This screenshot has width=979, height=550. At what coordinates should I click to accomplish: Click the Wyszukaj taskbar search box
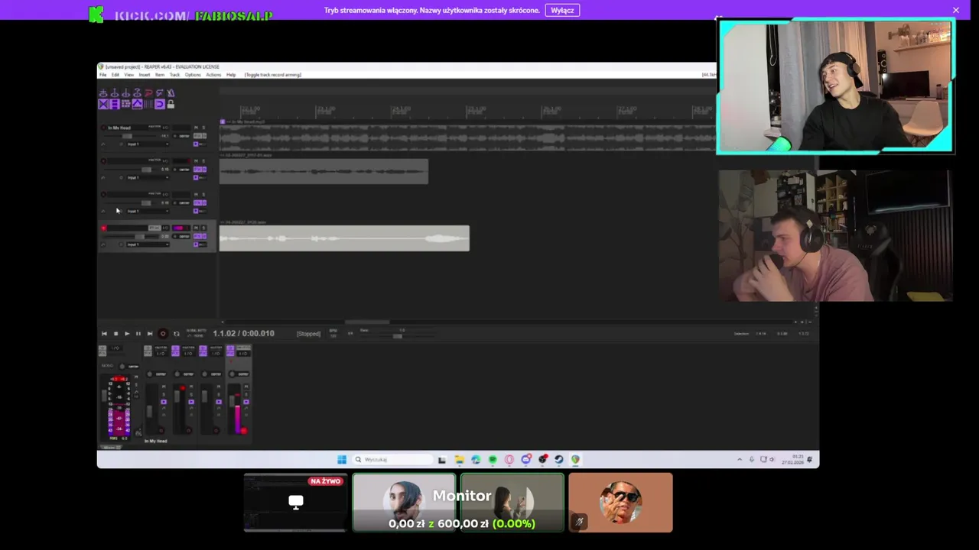[392, 459]
